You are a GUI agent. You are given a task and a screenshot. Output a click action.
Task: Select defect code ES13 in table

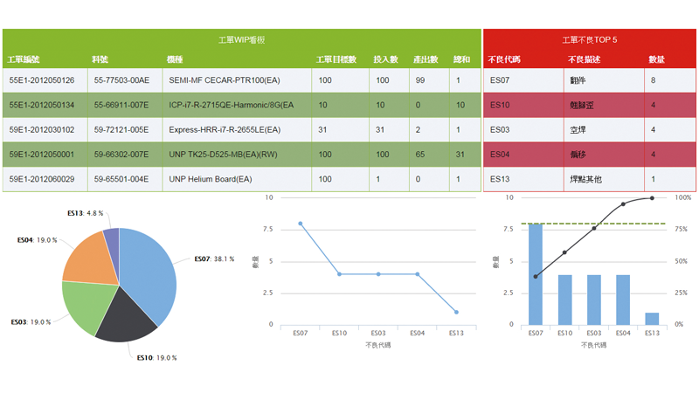coord(523,179)
